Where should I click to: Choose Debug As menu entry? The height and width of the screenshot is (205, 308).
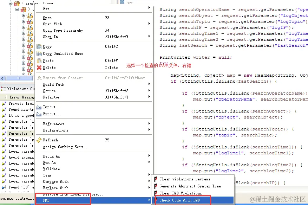[94, 156]
